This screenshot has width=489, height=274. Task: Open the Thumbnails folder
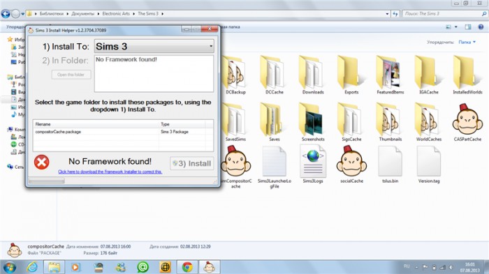click(390, 123)
